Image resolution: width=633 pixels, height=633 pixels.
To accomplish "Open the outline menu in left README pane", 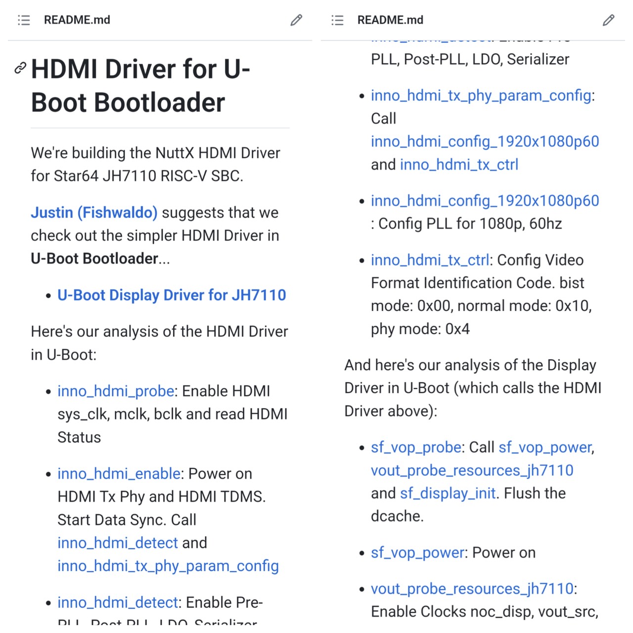I will 24,20.
